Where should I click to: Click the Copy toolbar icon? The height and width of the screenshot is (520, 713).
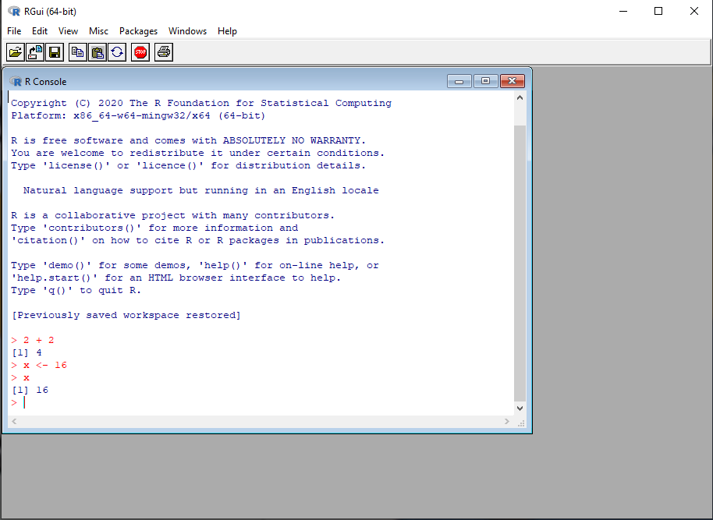[x=78, y=52]
